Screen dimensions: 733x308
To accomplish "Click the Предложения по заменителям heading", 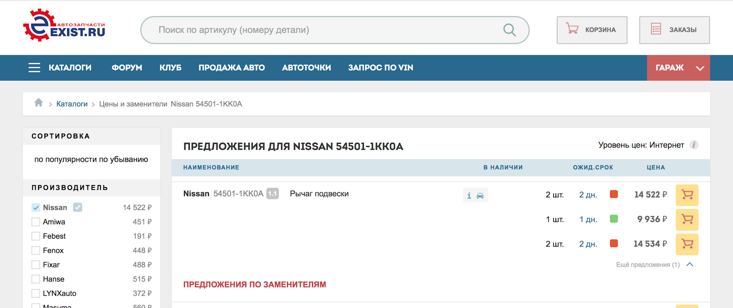I will (255, 284).
